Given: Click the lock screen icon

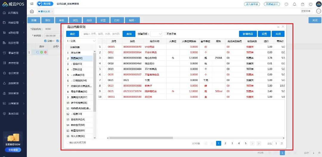Looking at the screenshot, I should pos(303,4).
